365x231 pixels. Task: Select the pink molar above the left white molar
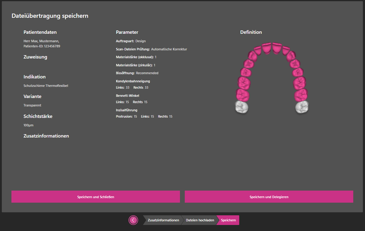pos(243,94)
